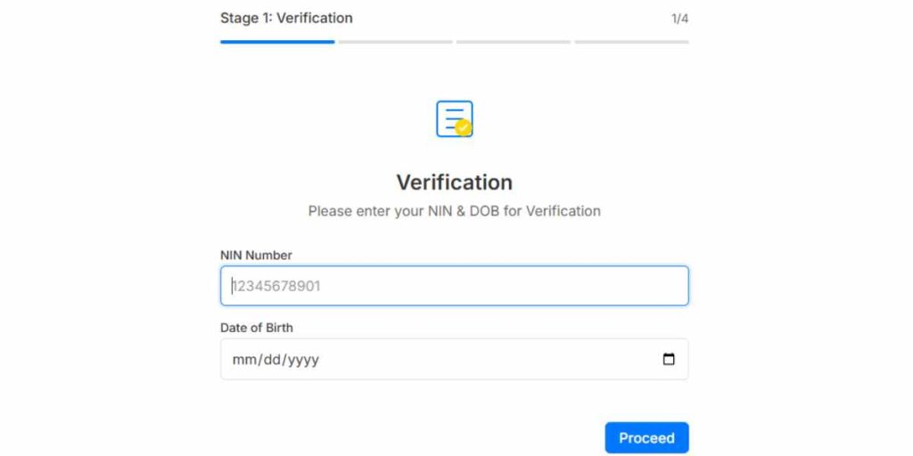This screenshot has width=913, height=456.
Task: Click the Stage 1: Verification label
Action: (286, 18)
